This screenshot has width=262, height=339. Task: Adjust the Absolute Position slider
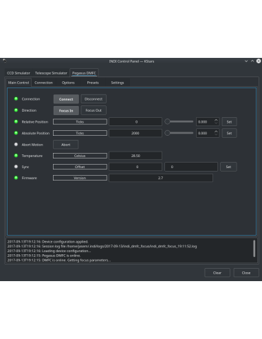point(179,133)
